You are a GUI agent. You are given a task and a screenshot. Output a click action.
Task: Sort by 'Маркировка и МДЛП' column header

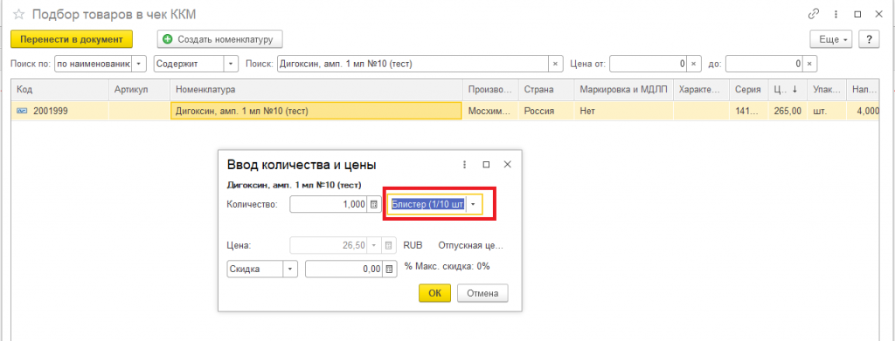(623, 89)
